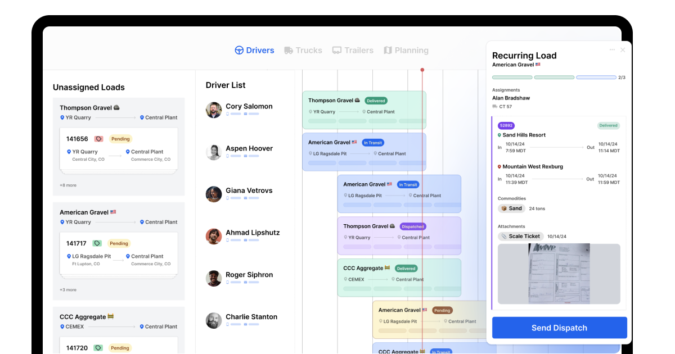675x354 pixels.
Task: Click Cory Salomon's avatar
Action: (x=214, y=110)
